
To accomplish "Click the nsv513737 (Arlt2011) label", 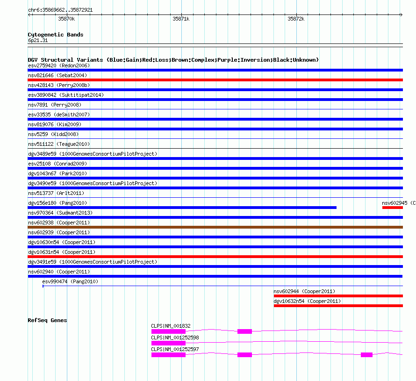I will coord(56,193).
